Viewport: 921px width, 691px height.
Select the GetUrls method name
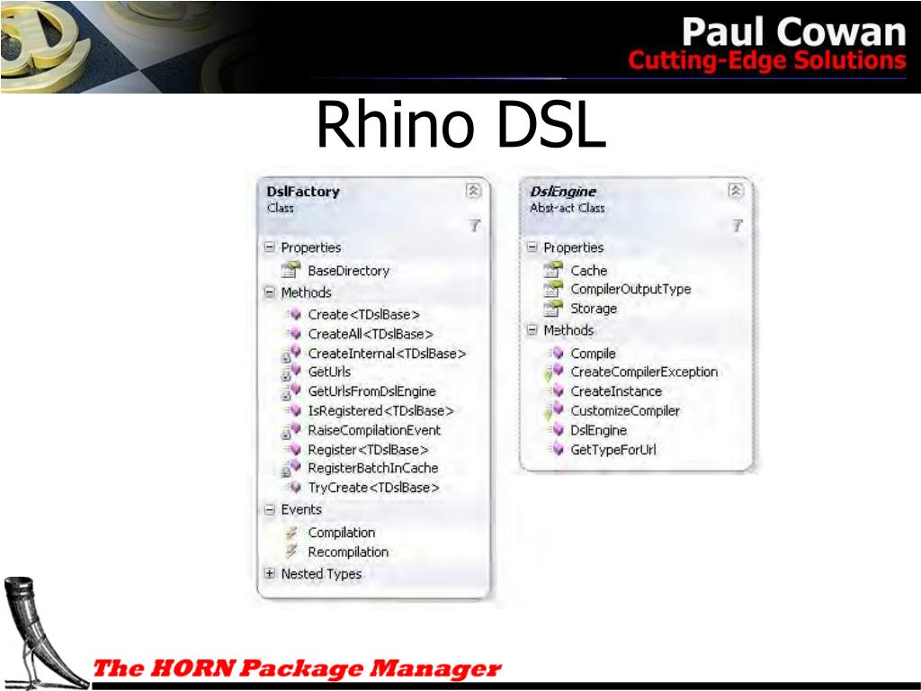[329, 372]
